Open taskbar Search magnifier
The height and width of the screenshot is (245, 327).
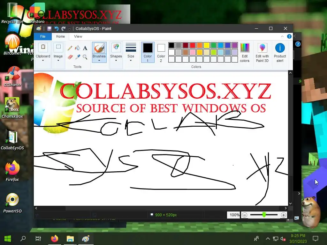(x=23, y=239)
